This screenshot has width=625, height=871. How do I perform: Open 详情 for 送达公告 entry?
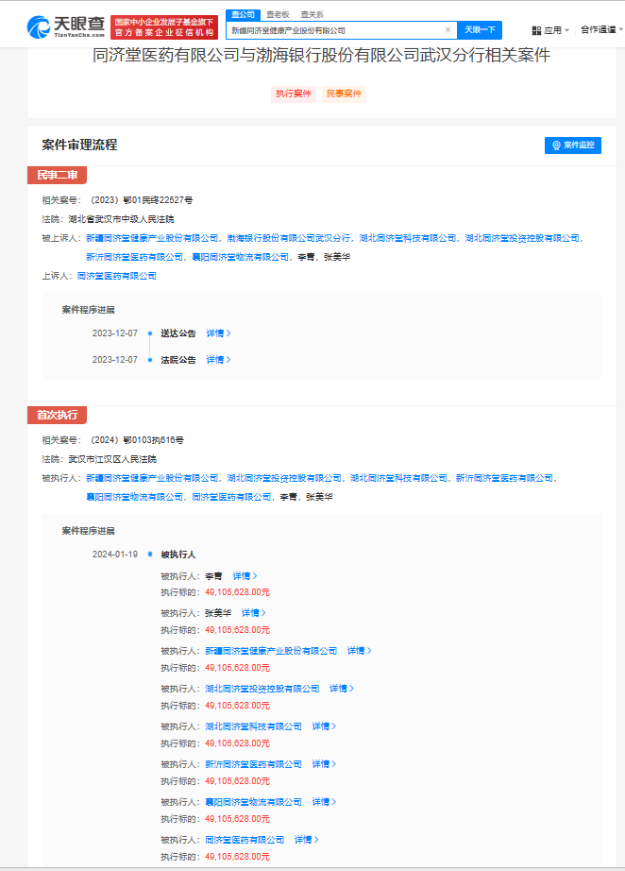click(x=218, y=333)
